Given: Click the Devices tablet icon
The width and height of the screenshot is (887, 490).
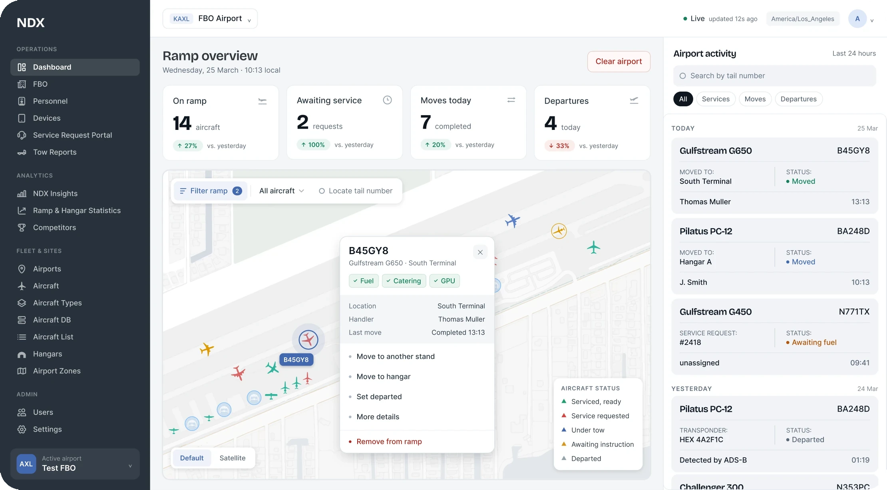Looking at the screenshot, I should click(x=22, y=118).
